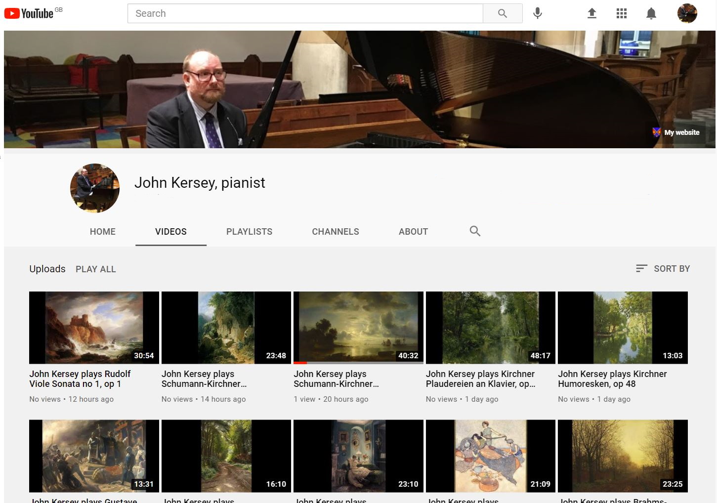
Task: Open the channel name John Kersey, pianist
Action: pos(200,182)
